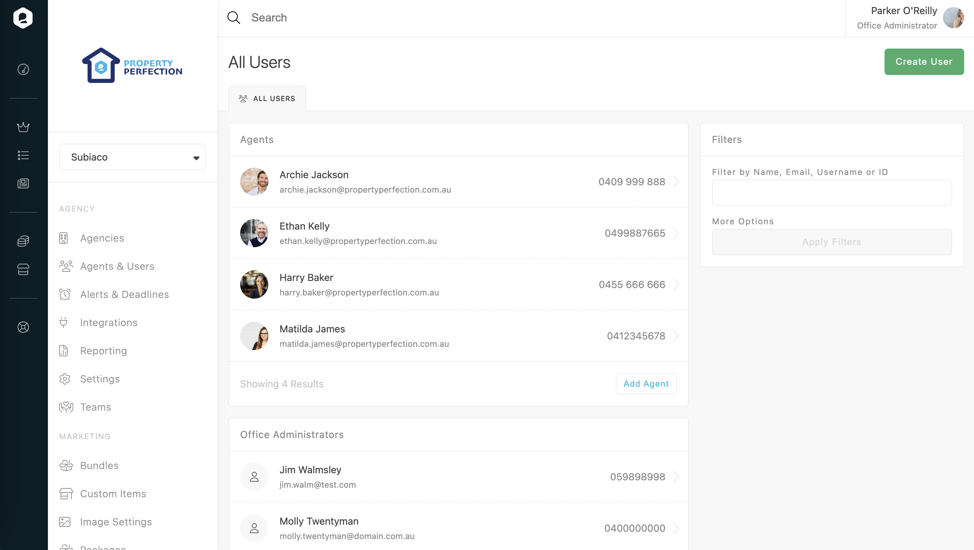Open Alerts & Deadlines menu item
The width and height of the screenshot is (974, 550).
124,294
